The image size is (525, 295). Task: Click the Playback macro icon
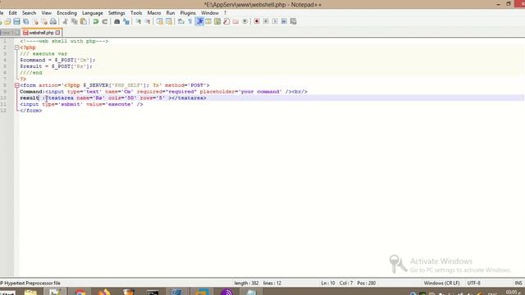click(275, 21)
